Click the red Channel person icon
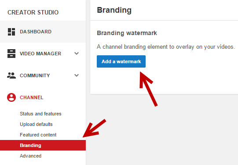The image size is (238, 165). pyautogui.click(x=11, y=97)
